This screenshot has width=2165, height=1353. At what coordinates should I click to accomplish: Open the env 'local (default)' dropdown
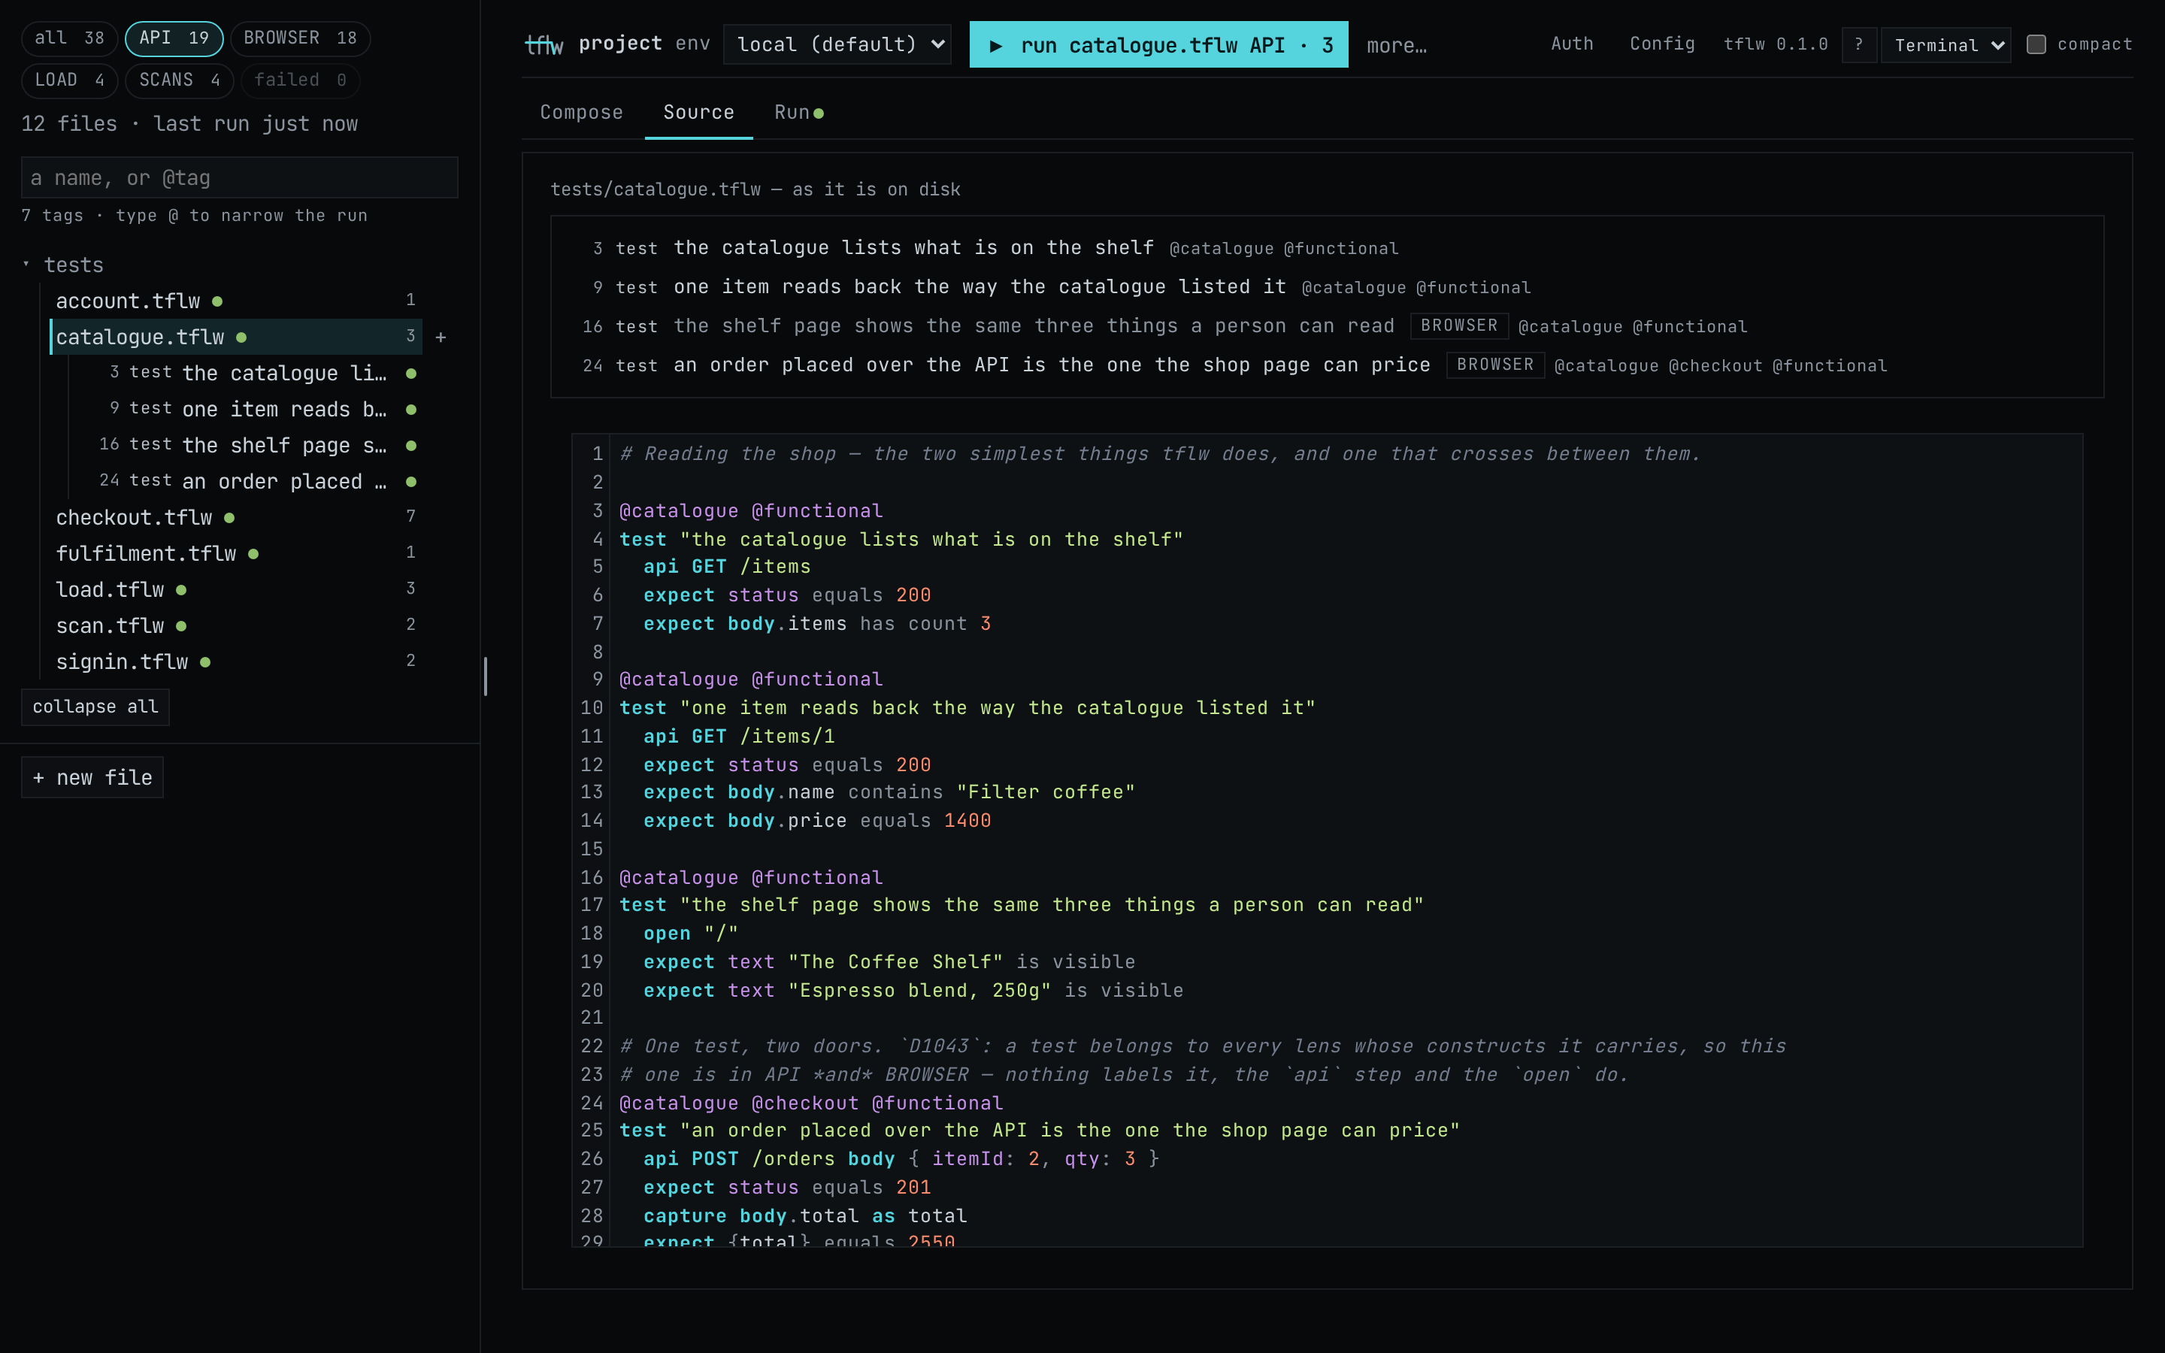pos(837,45)
